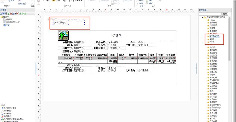The image size is (236, 122).
Task: Insert a 静态 static text element
Action: pos(140,3)
